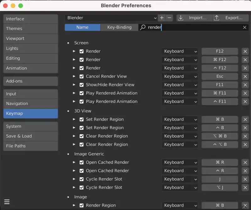Remove the ^ F12 Render keymap item
Screen dimensions: 251x210
point(245,68)
